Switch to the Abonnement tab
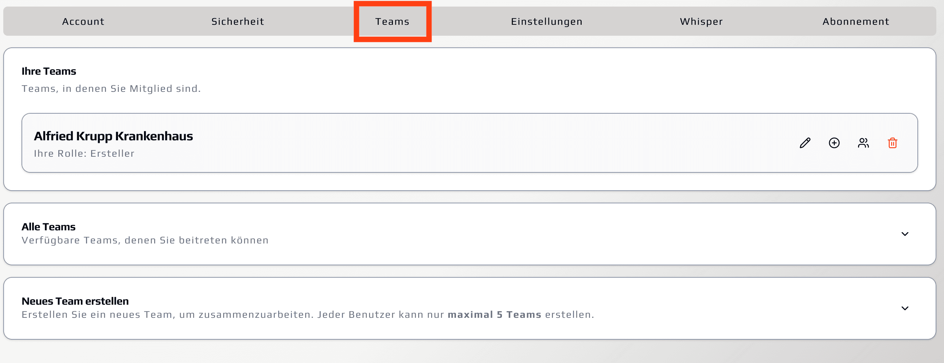944x363 pixels. pyautogui.click(x=856, y=22)
